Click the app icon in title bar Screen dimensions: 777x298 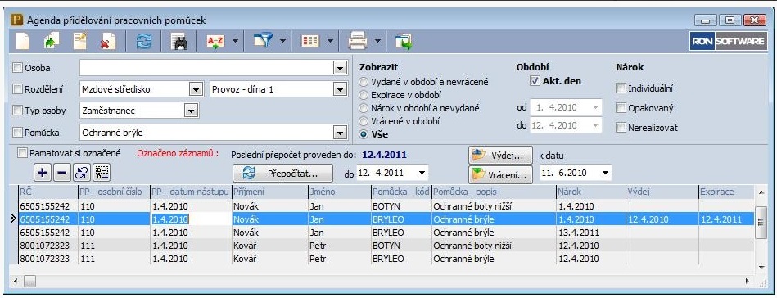(x=17, y=20)
